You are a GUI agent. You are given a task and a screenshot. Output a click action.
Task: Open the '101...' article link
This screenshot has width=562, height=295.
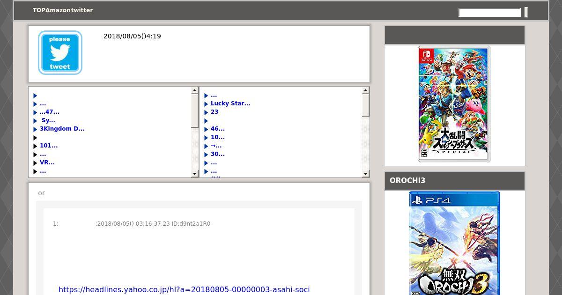click(x=49, y=146)
